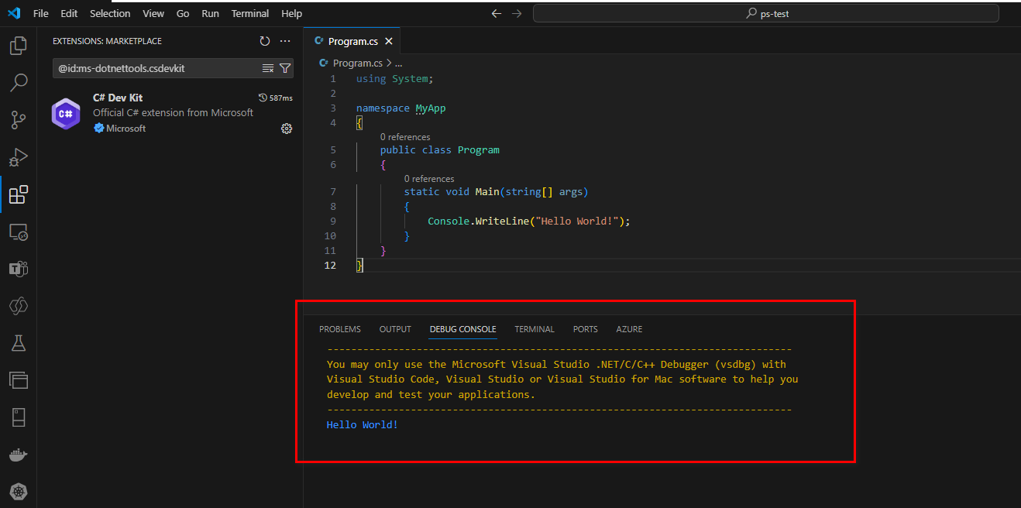Open the Terminal menu
Viewport: 1021px width, 508px height.
(x=250, y=13)
